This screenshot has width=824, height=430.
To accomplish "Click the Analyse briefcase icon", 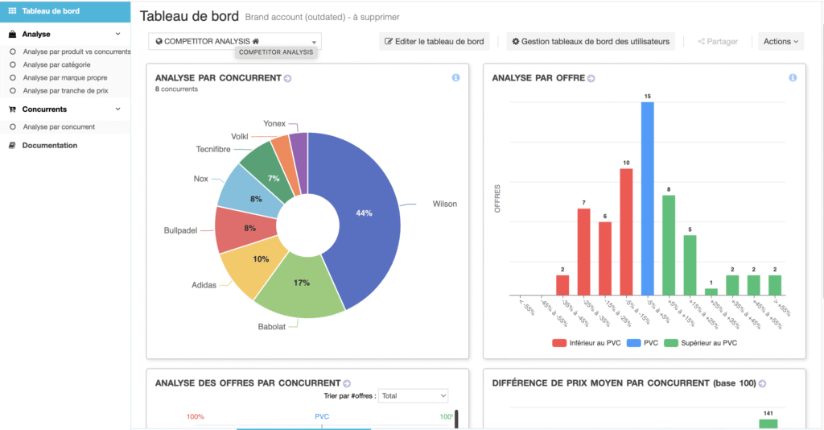I will coord(13,34).
